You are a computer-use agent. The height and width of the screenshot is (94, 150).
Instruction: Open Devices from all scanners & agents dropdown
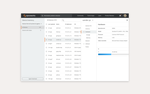click(32, 24)
